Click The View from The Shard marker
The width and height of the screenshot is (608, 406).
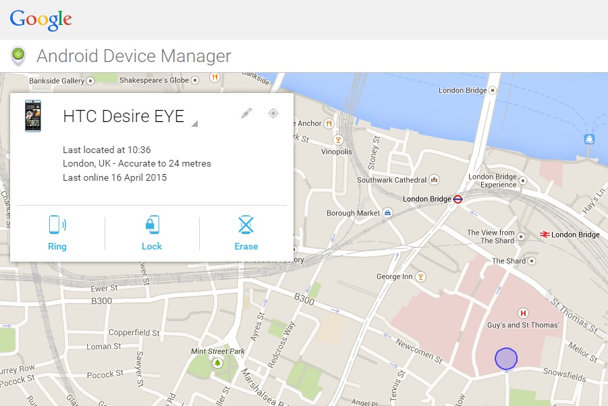coord(521,236)
